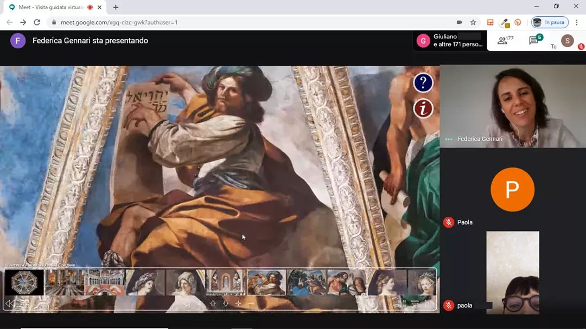Open the orange circular 'b' extension icon
The width and height of the screenshot is (586, 329).
pyautogui.click(x=518, y=22)
